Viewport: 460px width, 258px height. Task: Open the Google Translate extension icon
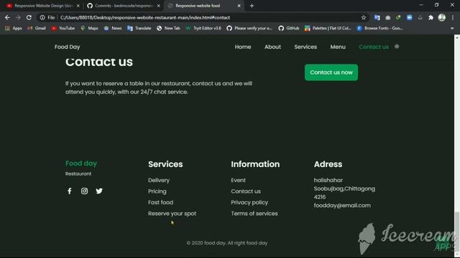pos(377,17)
